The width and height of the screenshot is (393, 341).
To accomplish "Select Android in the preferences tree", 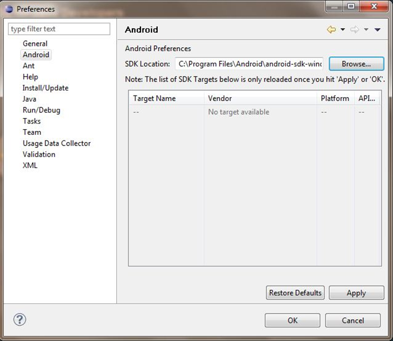I will point(36,54).
